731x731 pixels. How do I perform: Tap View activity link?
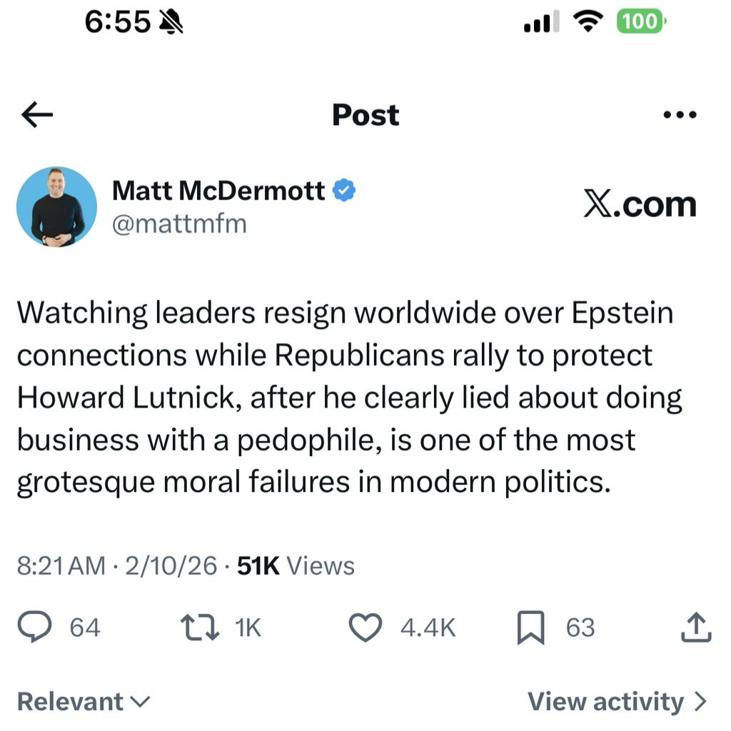point(617,701)
